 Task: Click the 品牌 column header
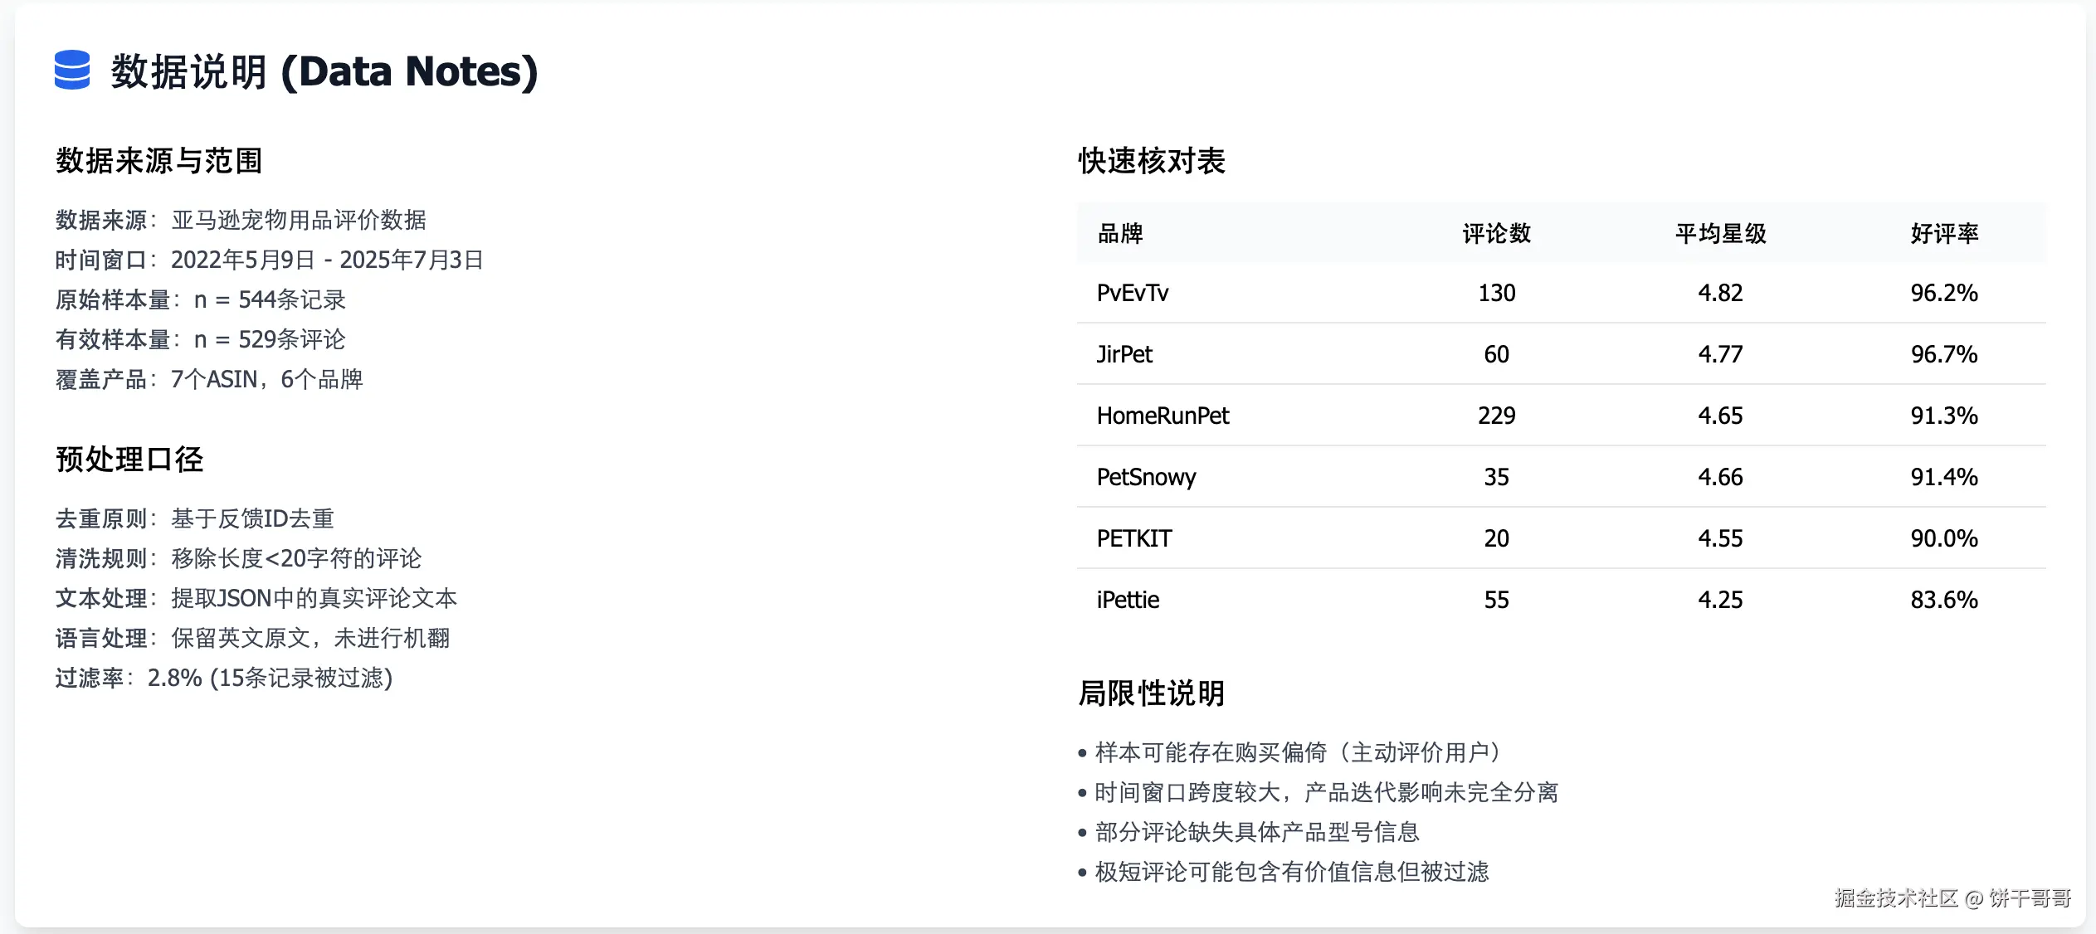point(1120,234)
